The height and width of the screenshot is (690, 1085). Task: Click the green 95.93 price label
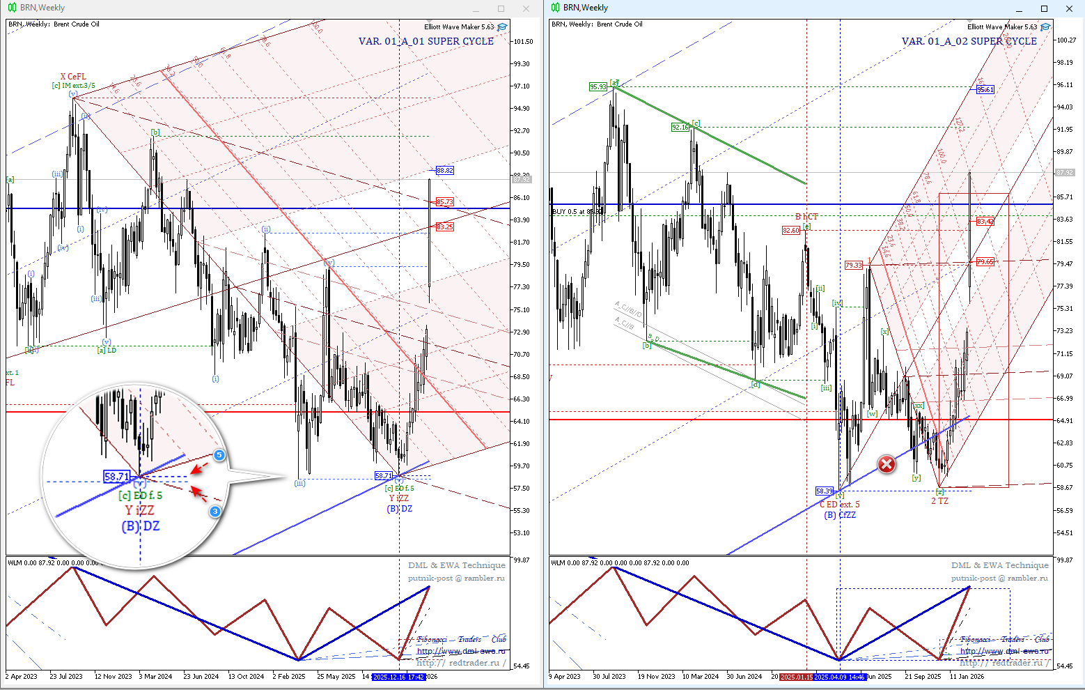coord(598,87)
